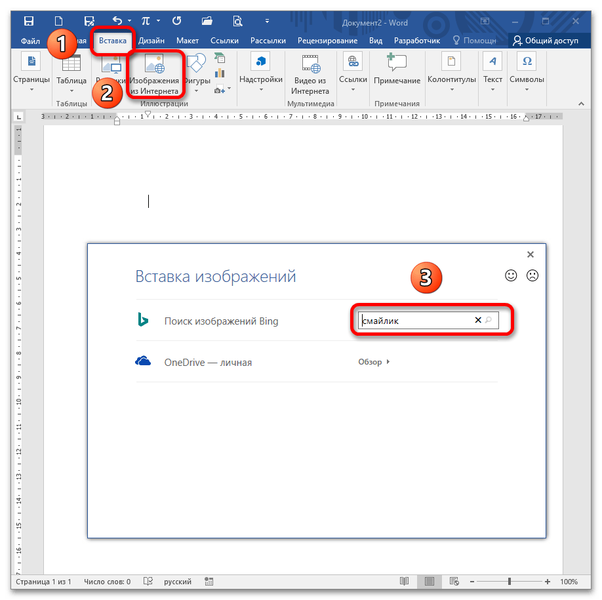The height and width of the screenshot is (600, 602).
Task: Clear the Bing search text with X
Action: coord(478,320)
